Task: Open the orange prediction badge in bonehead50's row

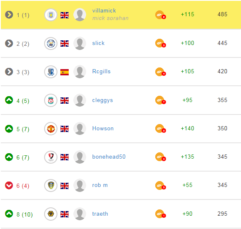Action: click(161, 157)
